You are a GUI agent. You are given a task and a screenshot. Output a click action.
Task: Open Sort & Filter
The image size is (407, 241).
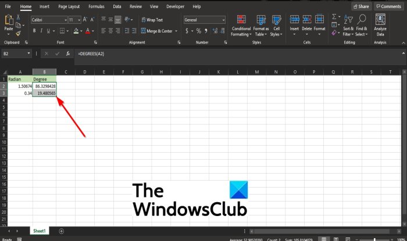pyautogui.click(x=348, y=26)
